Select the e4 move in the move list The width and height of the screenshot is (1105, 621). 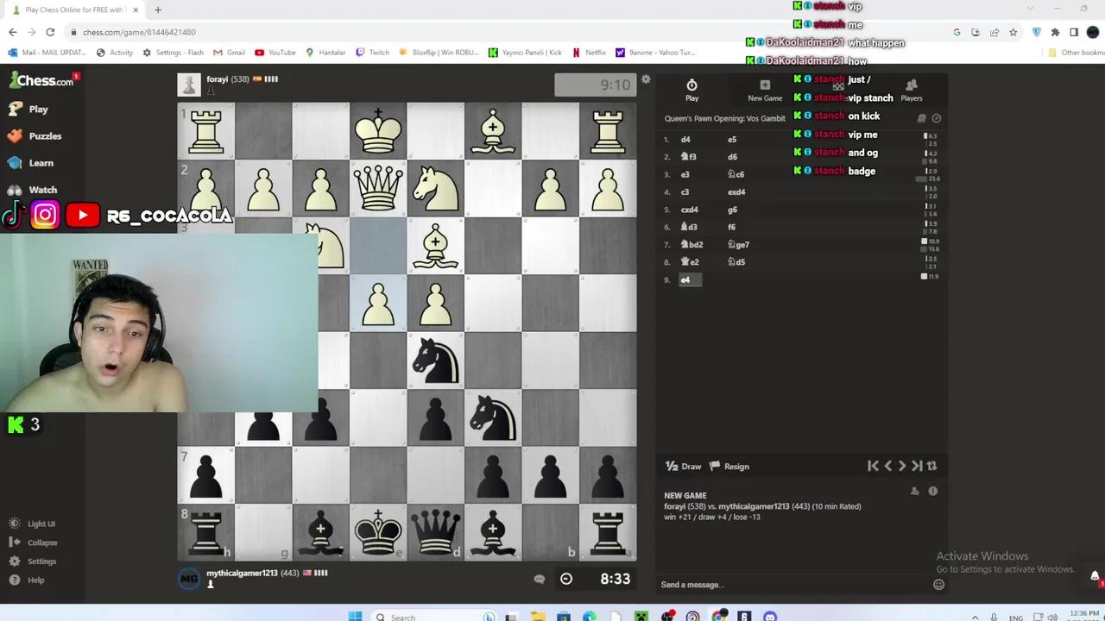tap(685, 279)
